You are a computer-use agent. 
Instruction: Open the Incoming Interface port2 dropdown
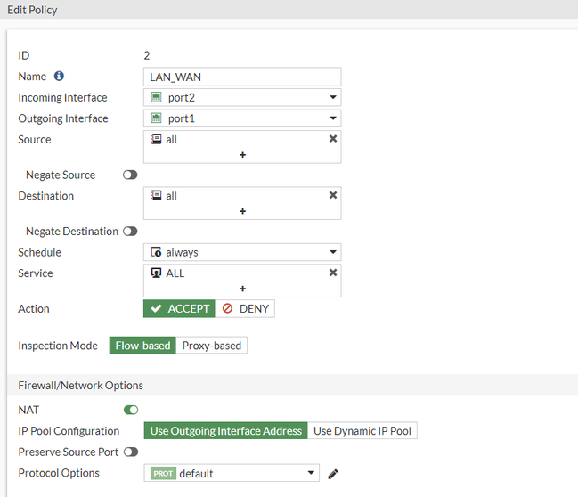point(242,98)
